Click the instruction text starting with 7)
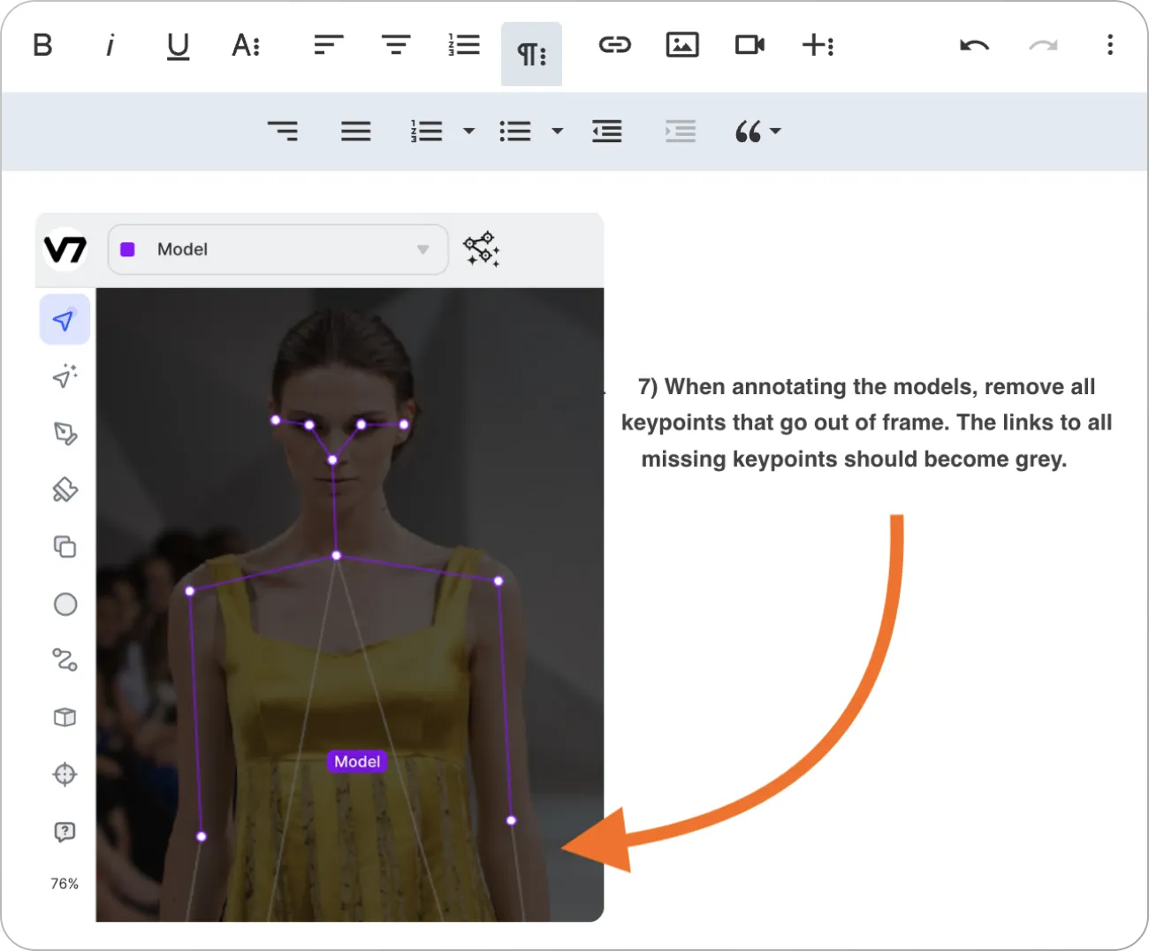1149x951 pixels. coord(866,422)
